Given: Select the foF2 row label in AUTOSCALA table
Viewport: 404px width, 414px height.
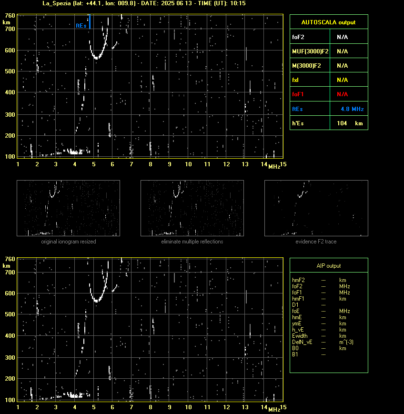Looking at the screenshot, I should (298, 37).
